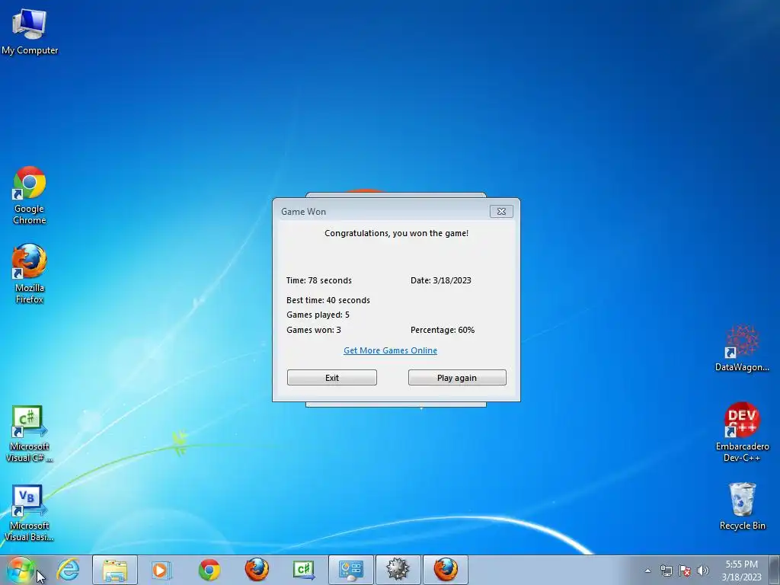Switch to the Minesweeper mine taskbar icon
780x585 pixels.
(398, 570)
